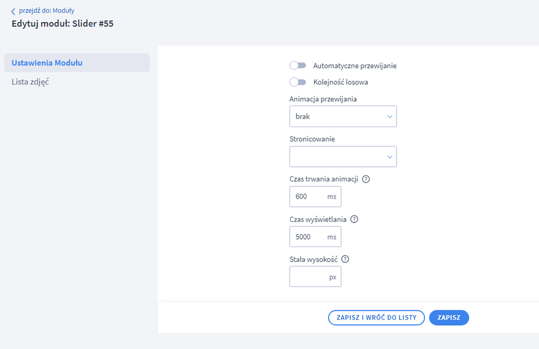This screenshot has height=349, width=539.
Task: Follow the Moduły breadcrumb link
Action: click(64, 11)
